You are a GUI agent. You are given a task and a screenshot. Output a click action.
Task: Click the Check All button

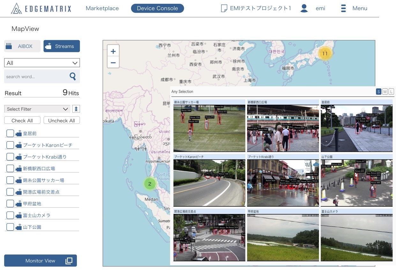coord(22,120)
